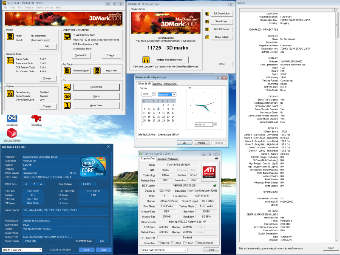Click the icon next to Edit Description
This screenshot has width=340, height=255.
(x=207, y=14)
